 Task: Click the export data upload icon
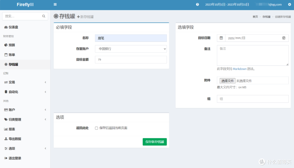(x=6, y=139)
